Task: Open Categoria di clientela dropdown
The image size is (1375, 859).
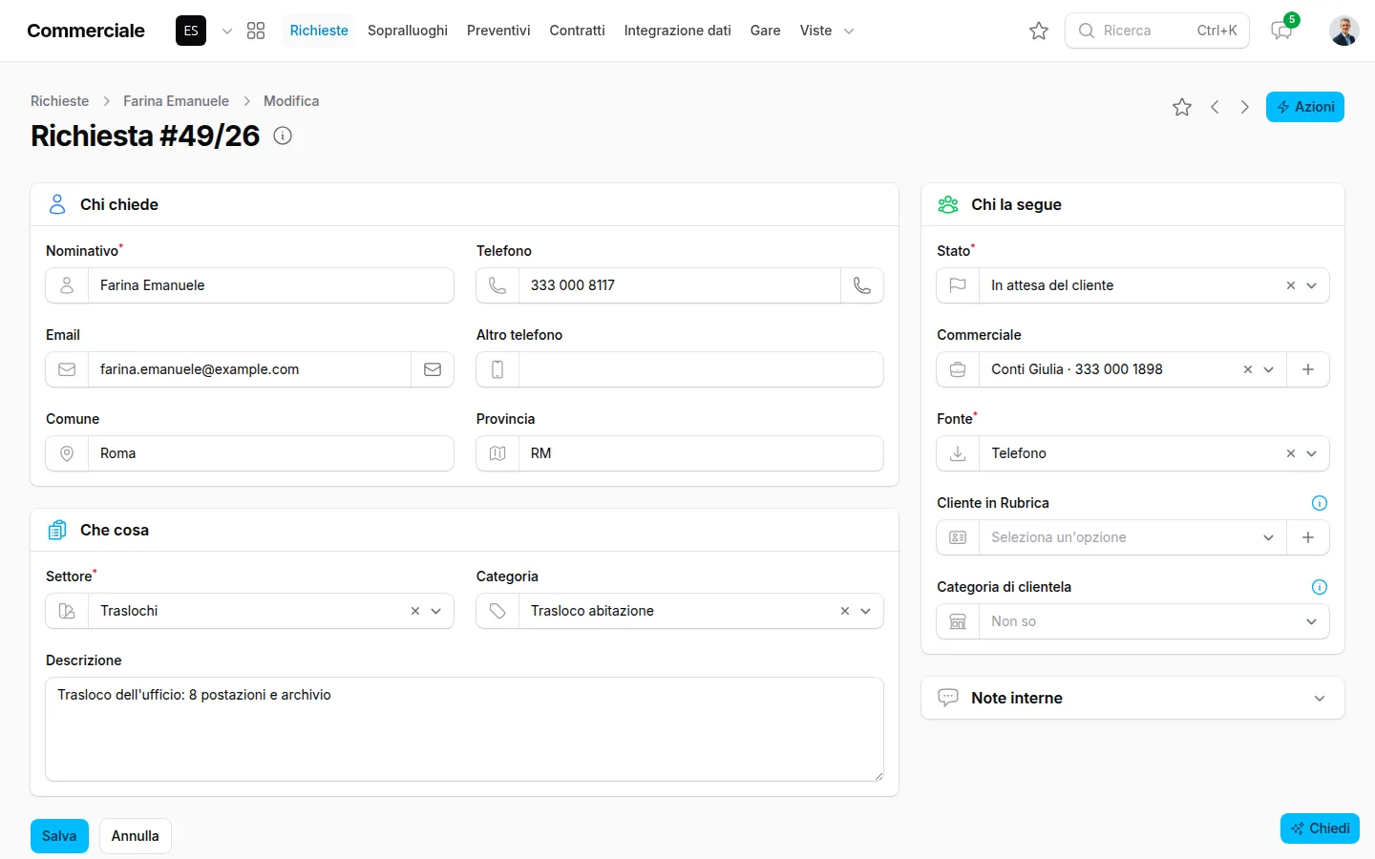Action: pyautogui.click(x=1312, y=621)
